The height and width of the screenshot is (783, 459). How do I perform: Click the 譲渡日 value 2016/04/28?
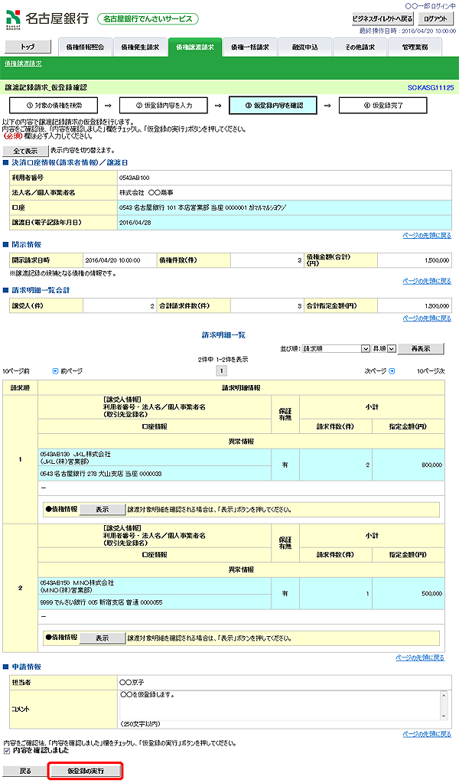[135, 223]
